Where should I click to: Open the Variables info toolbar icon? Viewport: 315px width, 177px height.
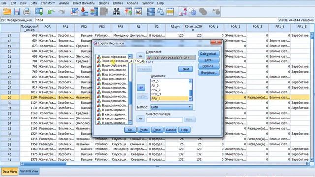94,12
